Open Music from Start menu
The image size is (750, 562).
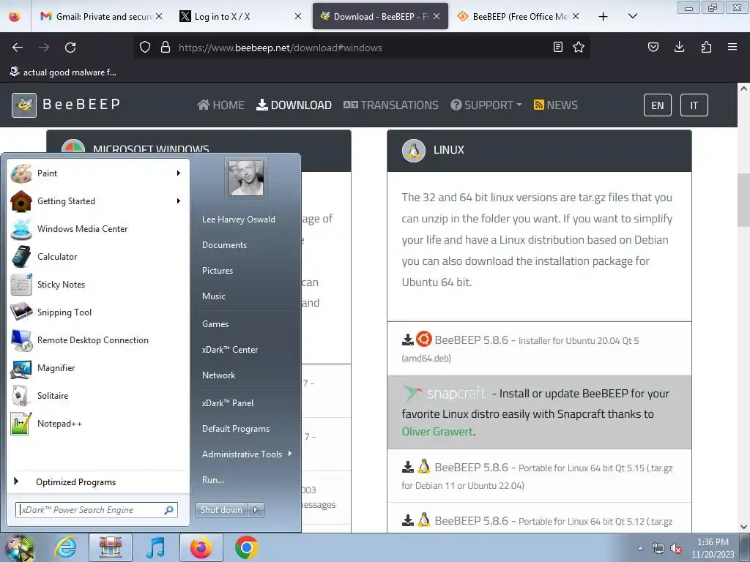(x=214, y=296)
